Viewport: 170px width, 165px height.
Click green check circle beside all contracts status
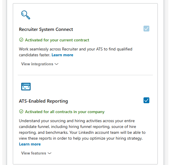click(x=21, y=111)
